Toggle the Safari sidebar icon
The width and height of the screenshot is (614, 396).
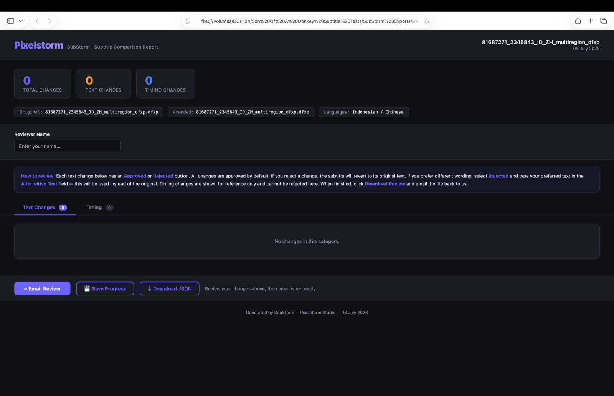[11, 21]
